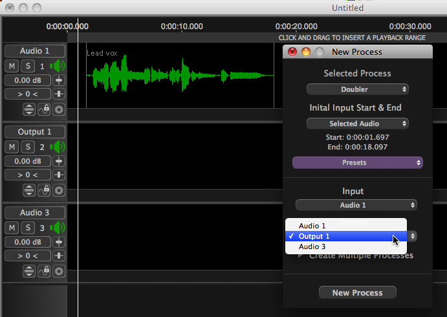
Task: Solo the Output 1 track
Action: (x=28, y=147)
